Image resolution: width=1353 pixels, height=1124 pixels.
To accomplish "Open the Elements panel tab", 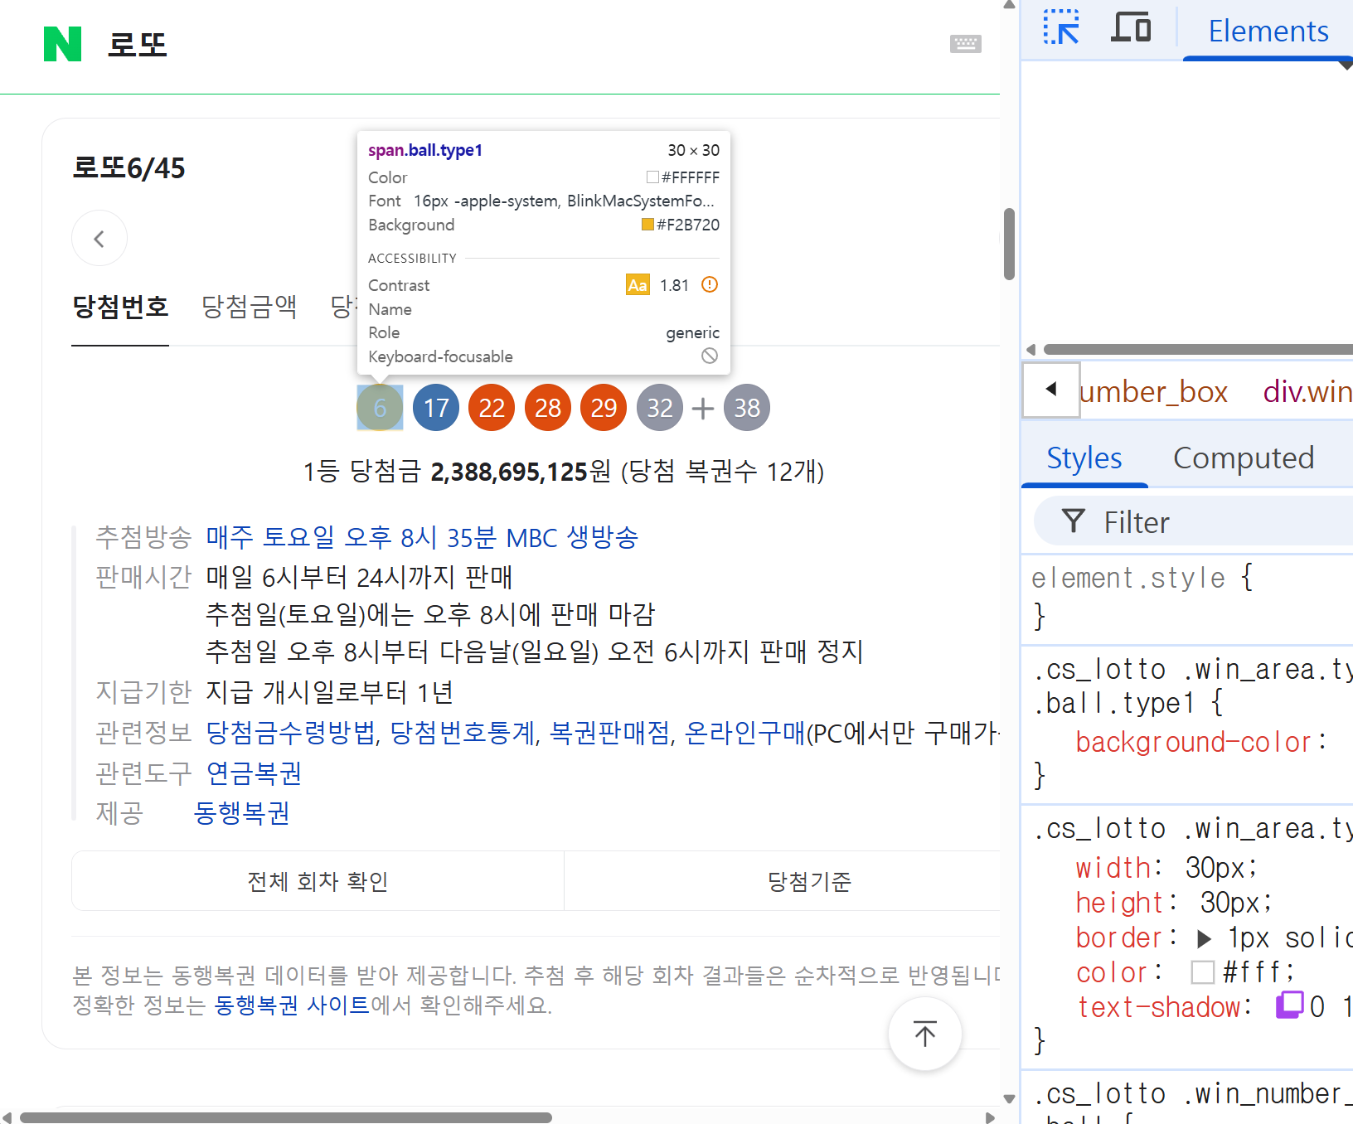I will click(1268, 31).
